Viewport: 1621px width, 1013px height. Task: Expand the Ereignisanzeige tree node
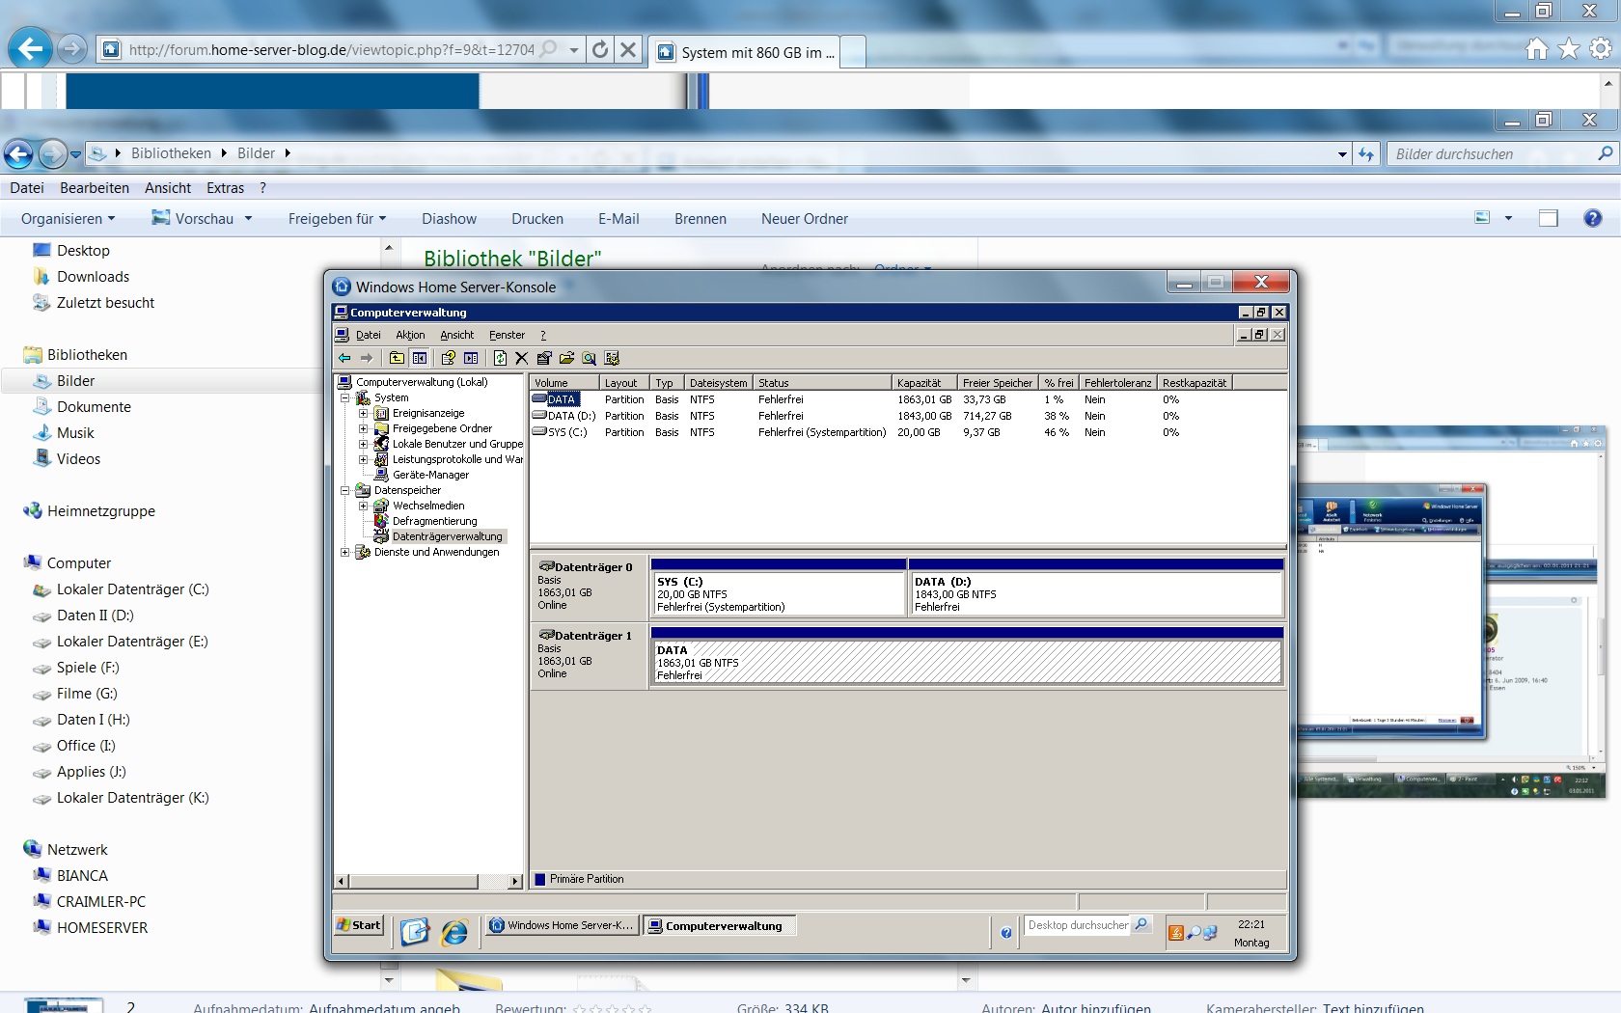click(x=363, y=413)
